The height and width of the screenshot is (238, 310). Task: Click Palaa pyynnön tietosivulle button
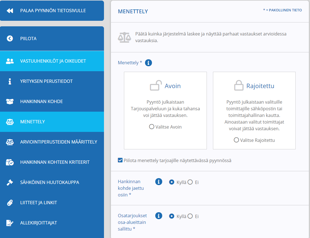pyautogui.click(x=52, y=11)
